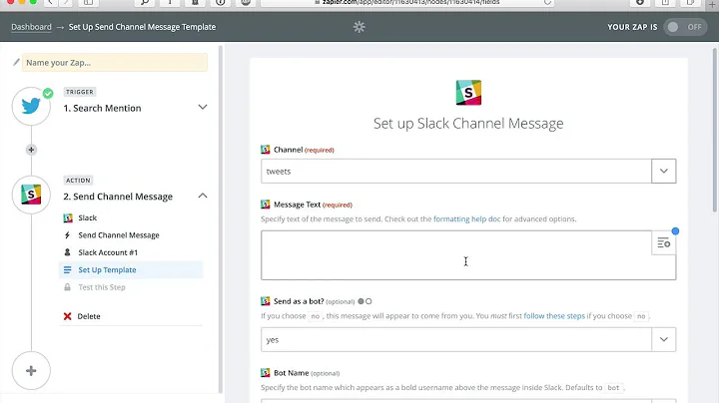This screenshot has width=719, height=403.
Task: Click 'YOUR ZAP IS' label text
Action: point(632,27)
